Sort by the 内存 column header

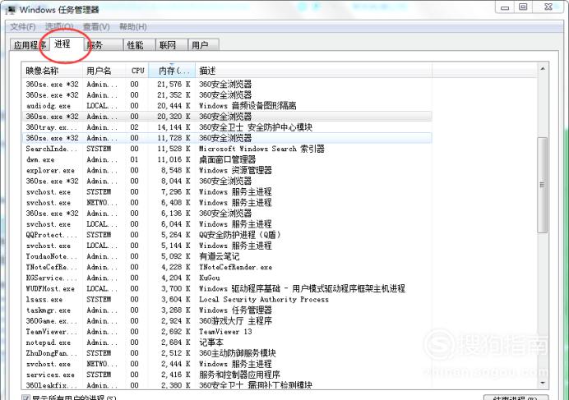[x=173, y=71]
